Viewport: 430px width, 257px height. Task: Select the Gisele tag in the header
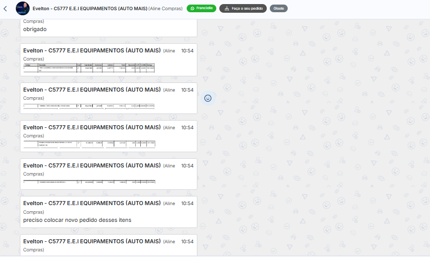tap(279, 9)
